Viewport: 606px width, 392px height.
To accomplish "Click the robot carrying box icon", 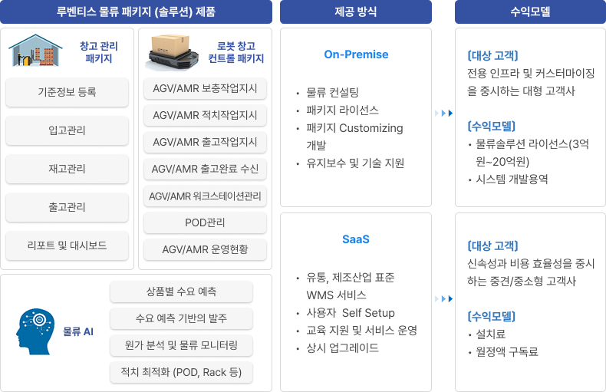I will [173, 51].
